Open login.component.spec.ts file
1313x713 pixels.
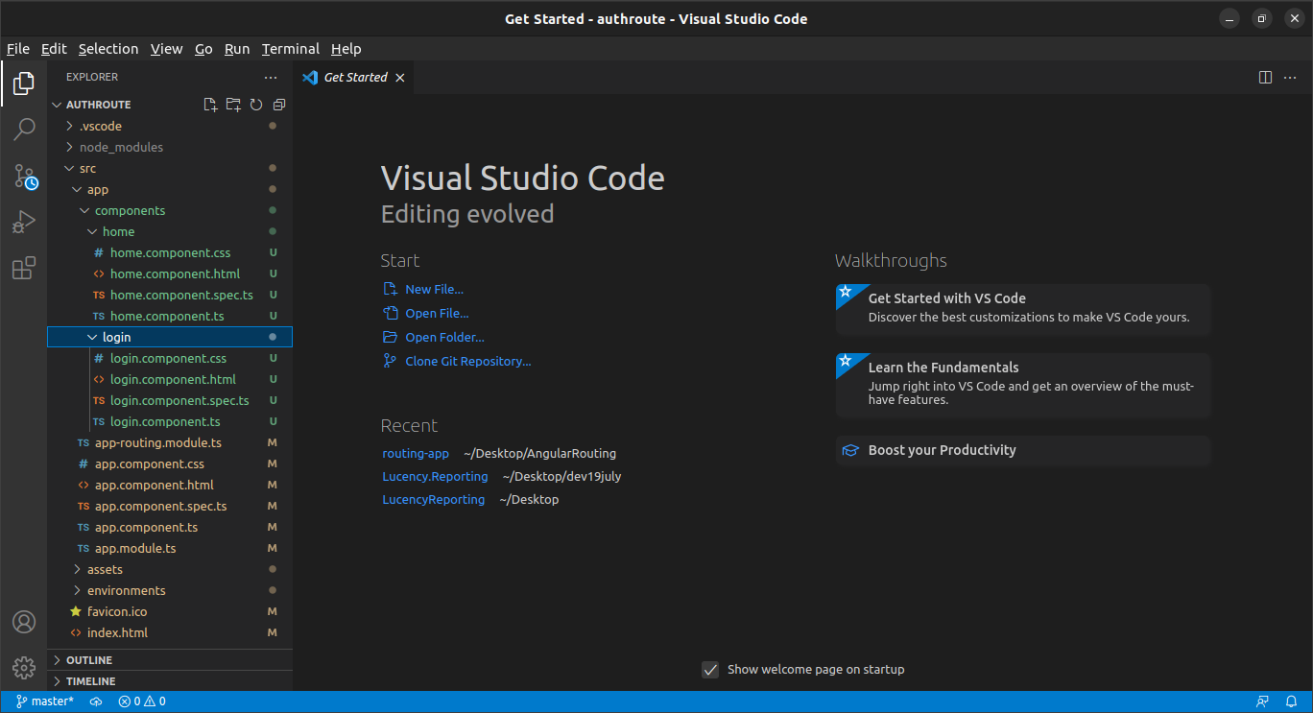[170, 400]
